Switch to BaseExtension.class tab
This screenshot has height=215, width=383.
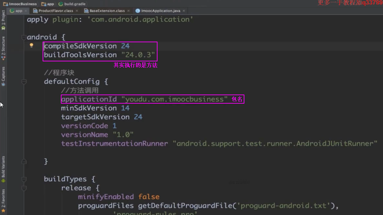click(107, 11)
